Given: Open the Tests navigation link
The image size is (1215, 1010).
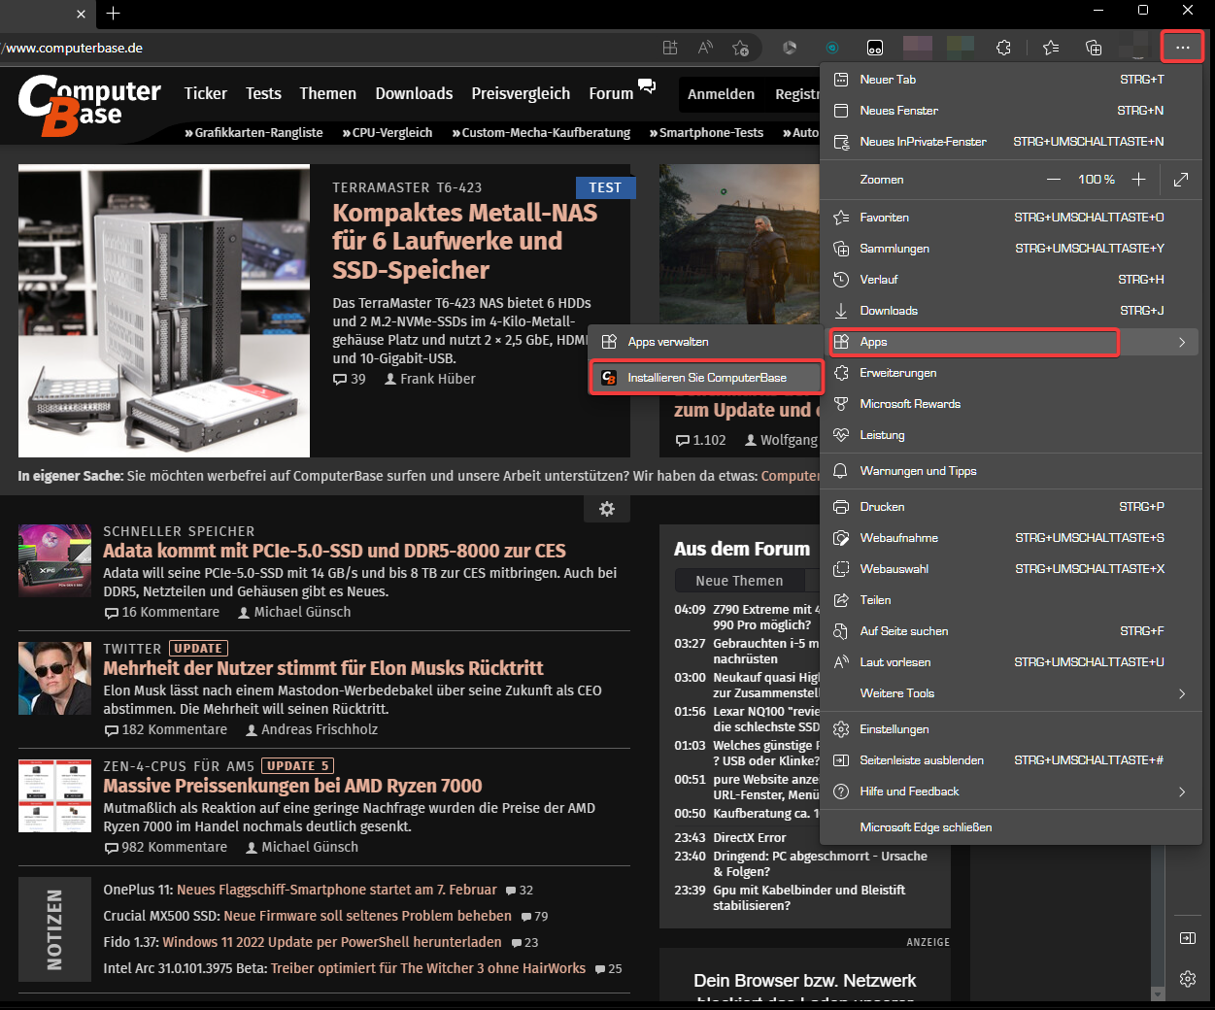Looking at the screenshot, I should click(263, 93).
